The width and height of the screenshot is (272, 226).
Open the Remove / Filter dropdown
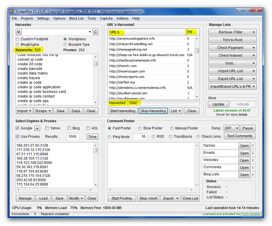click(232, 32)
